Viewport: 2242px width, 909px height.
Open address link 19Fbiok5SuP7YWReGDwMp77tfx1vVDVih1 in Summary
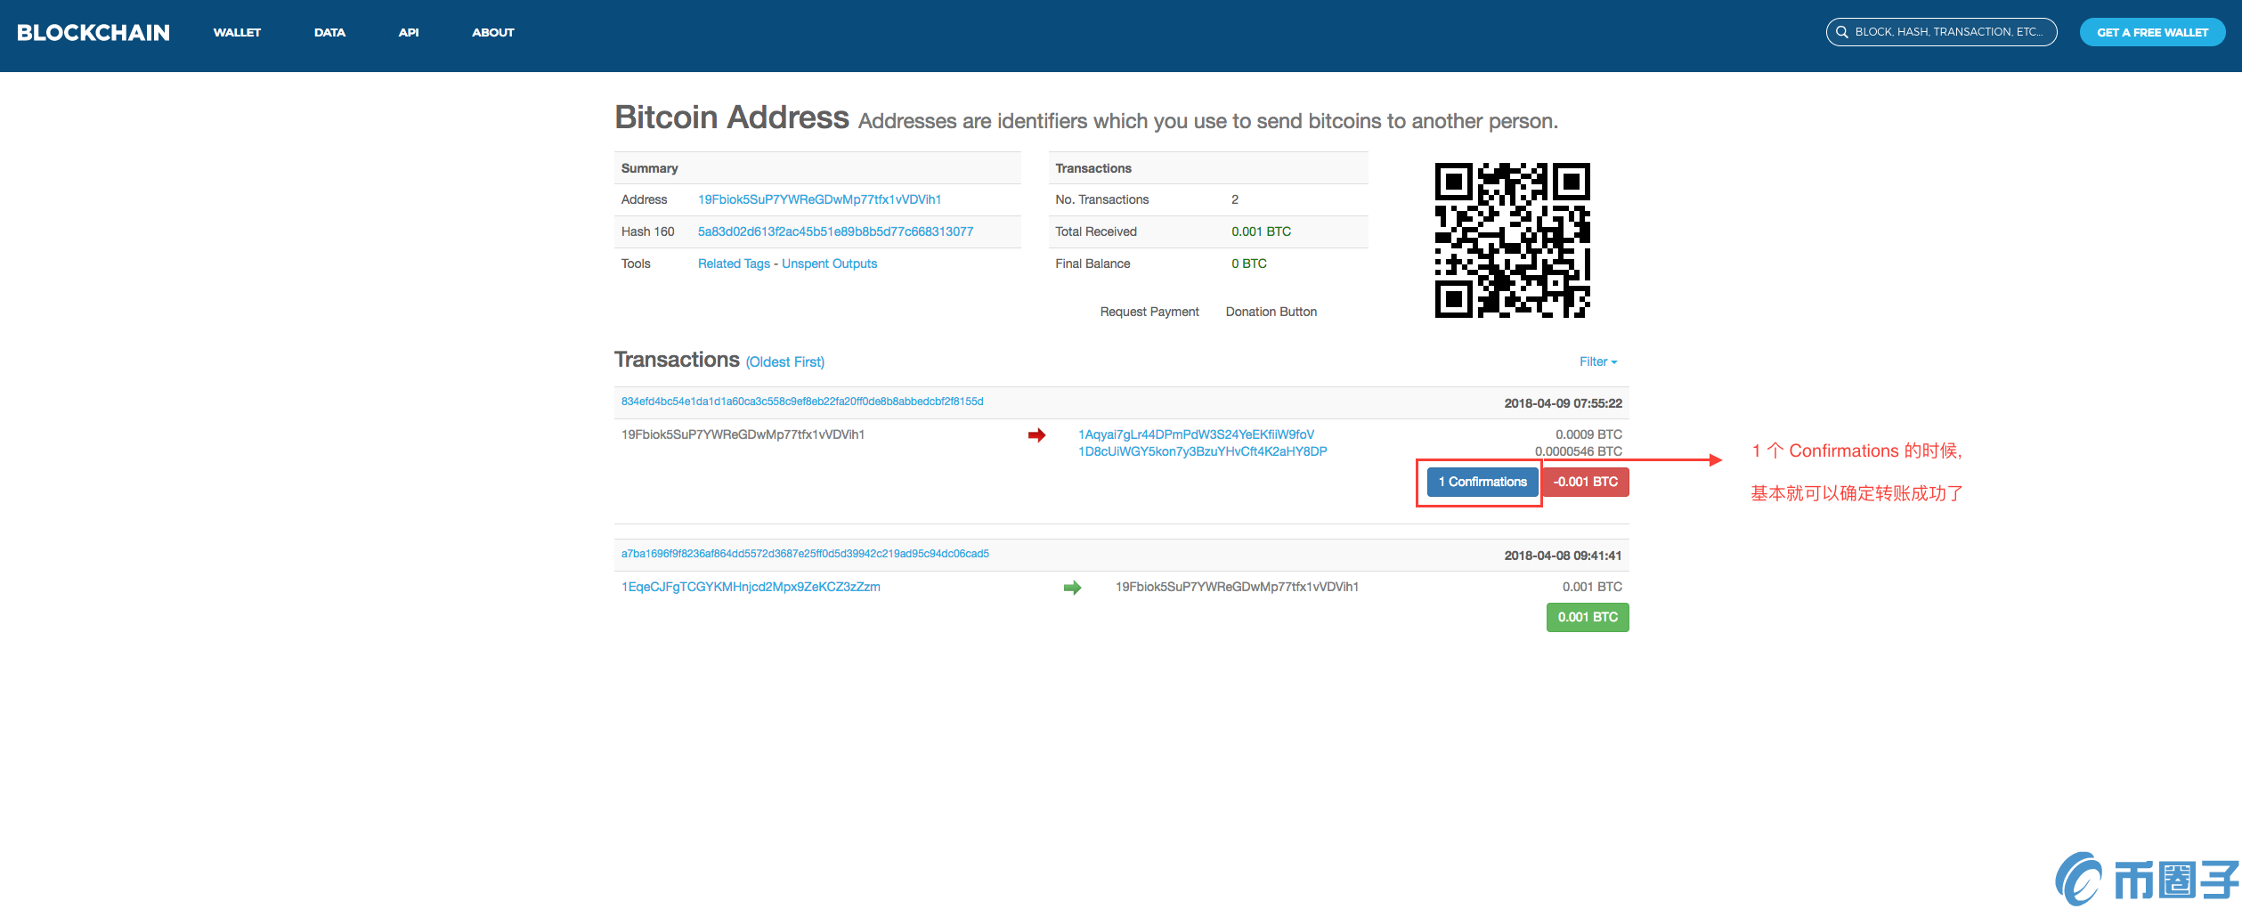[x=819, y=199]
